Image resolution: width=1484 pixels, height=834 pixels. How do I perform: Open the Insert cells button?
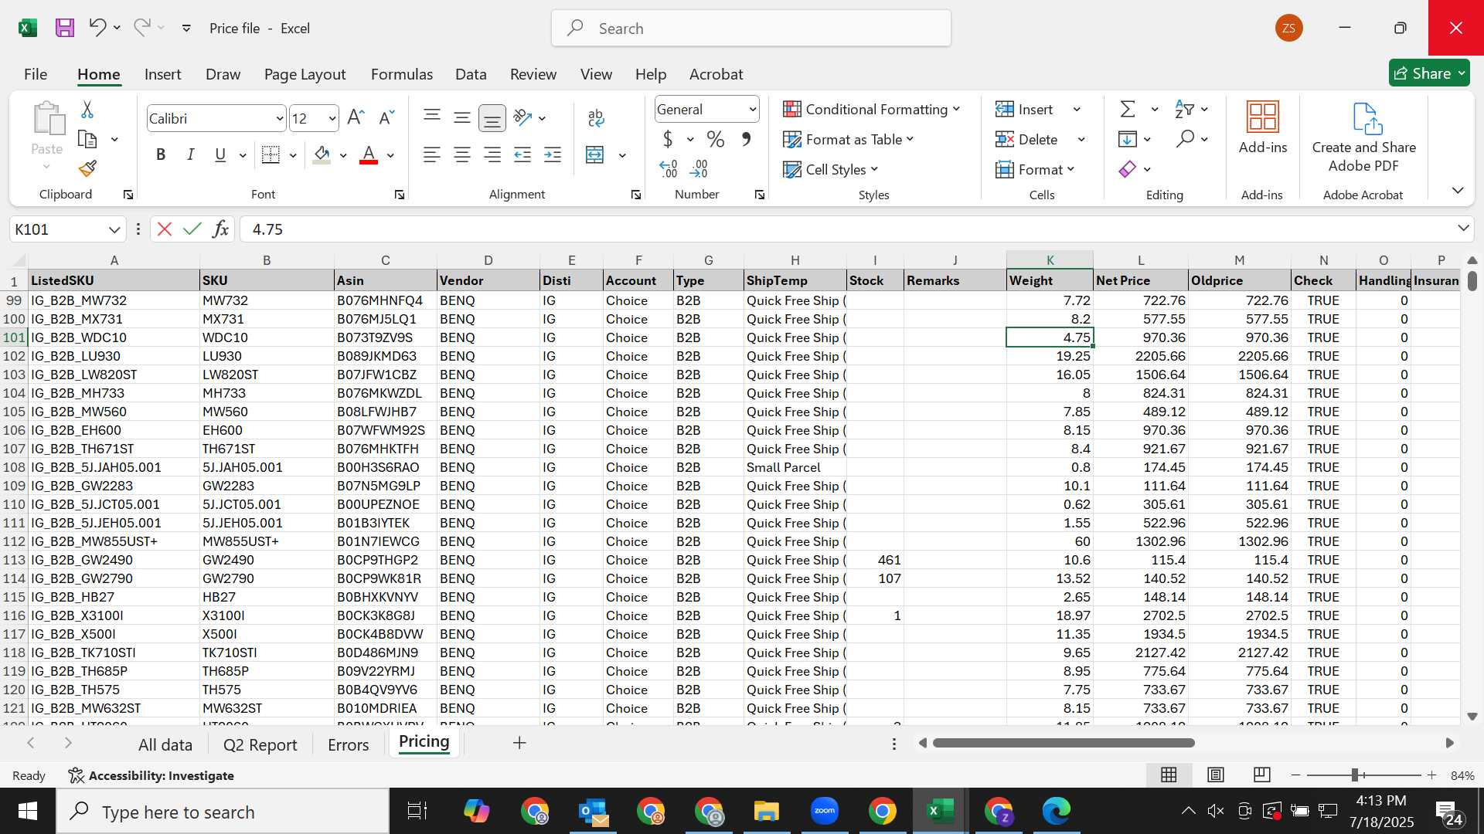pyautogui.click(x=1025, y=110)
